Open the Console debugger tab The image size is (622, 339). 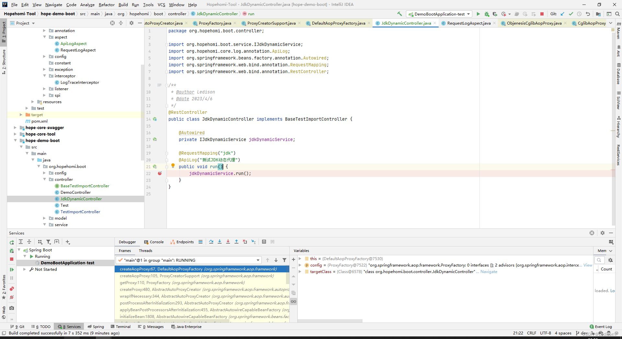(154, 242)
